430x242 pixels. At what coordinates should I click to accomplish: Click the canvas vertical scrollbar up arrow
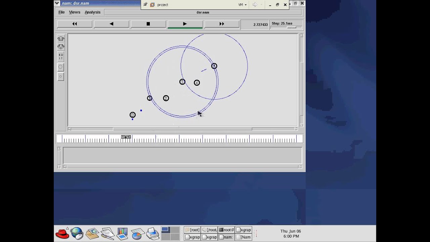coord(301,35)
